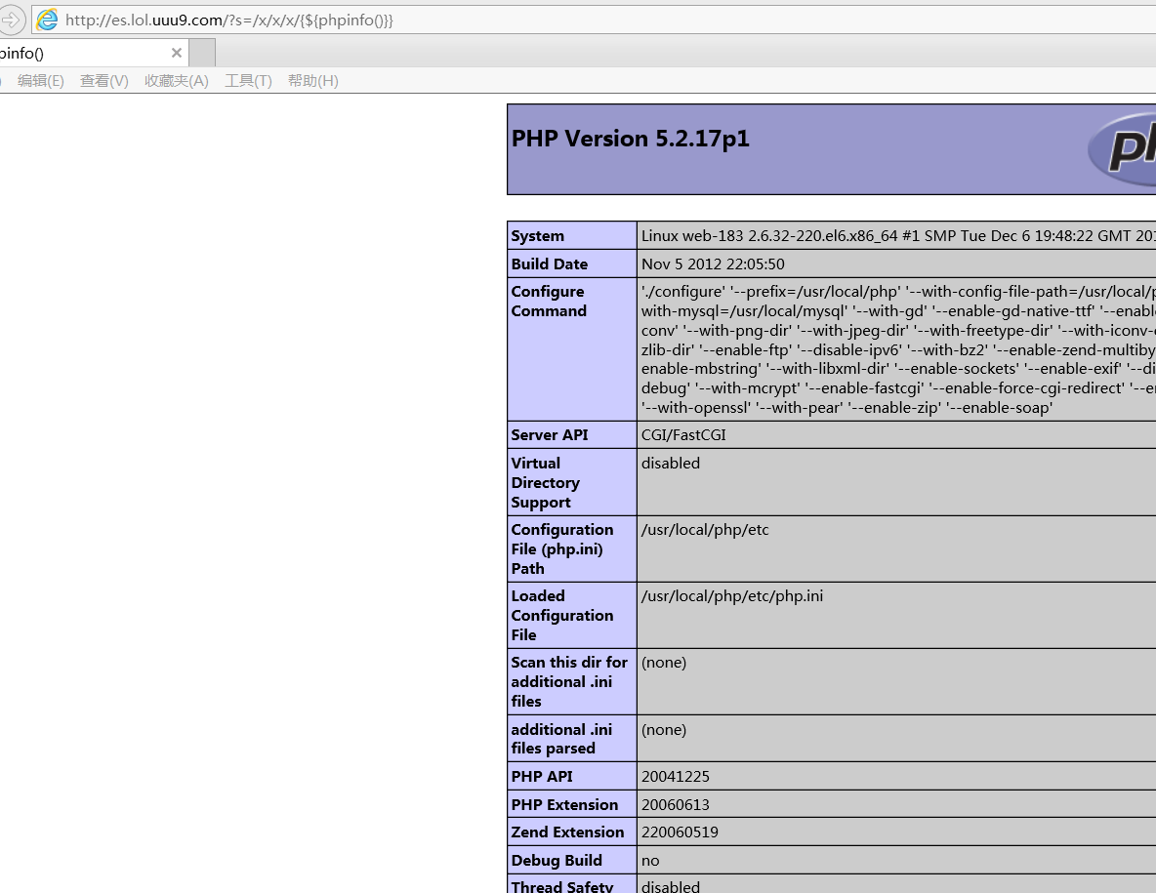The height and width of the screenshot is (893, 1156).
Task: Open a new blank tab button
Action: (202, 53)
